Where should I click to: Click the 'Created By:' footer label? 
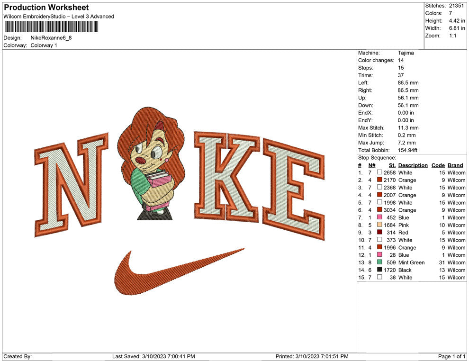pos(18,356)
